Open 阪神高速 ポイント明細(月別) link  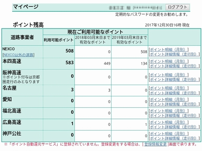click(169, 75)
